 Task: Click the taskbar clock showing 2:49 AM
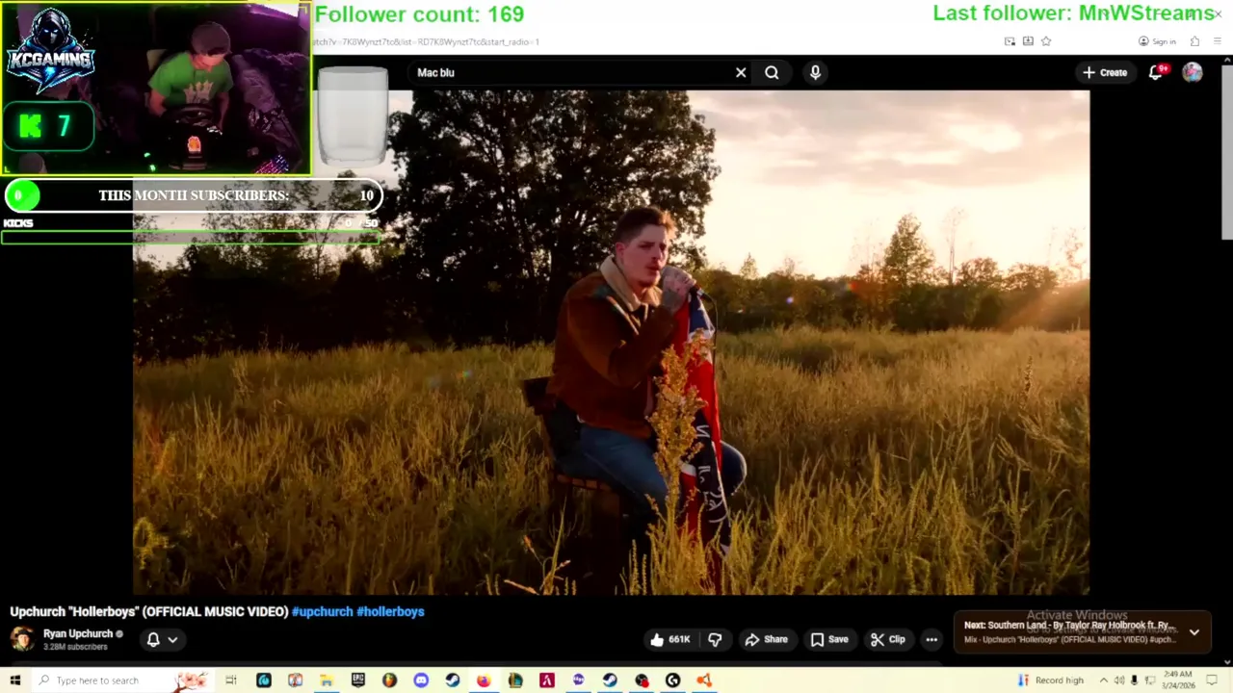click(1180, 680)
